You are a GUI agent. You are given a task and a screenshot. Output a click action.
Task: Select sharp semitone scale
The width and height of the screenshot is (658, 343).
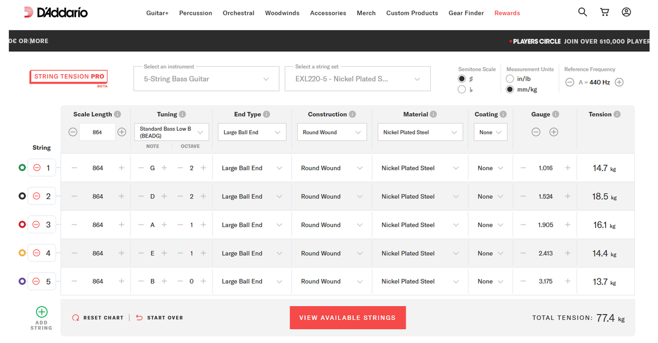tap(462, 78)
